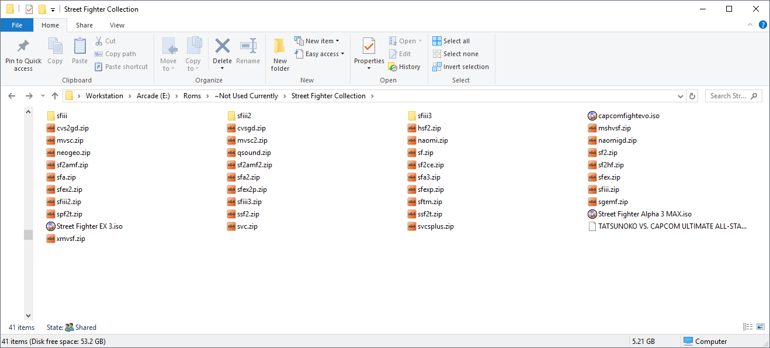Click Invert selection

[x=460, y=67]
